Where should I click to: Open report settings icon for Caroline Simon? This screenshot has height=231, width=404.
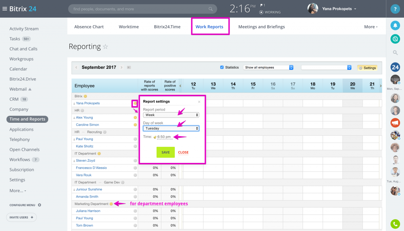[x=135, y=125]
